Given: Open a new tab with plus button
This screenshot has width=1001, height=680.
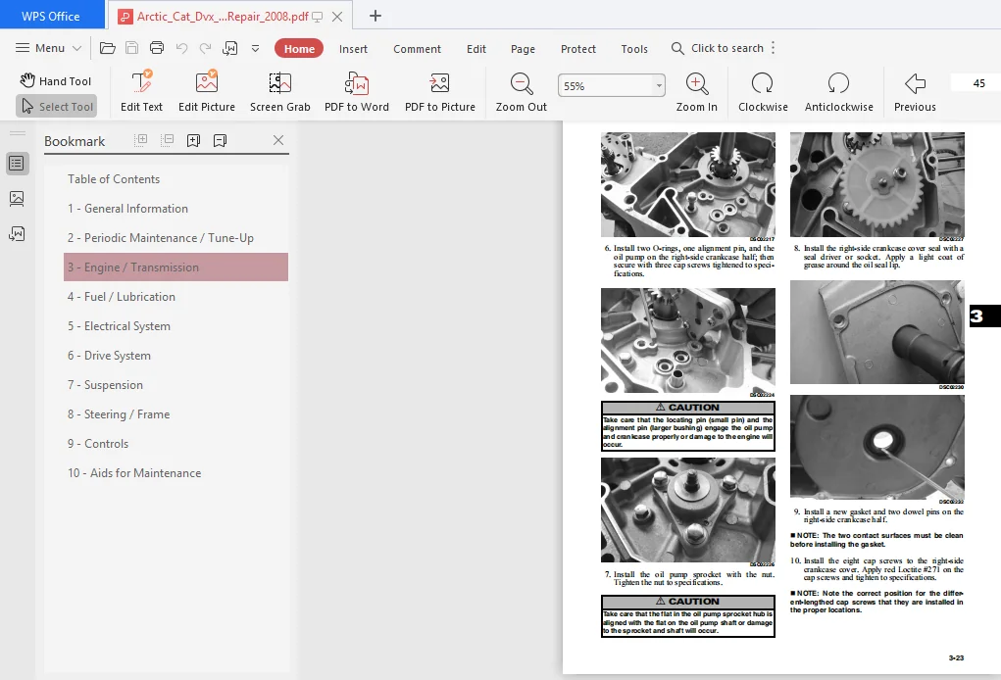Looking at the screenshot, I should (375, 16).
